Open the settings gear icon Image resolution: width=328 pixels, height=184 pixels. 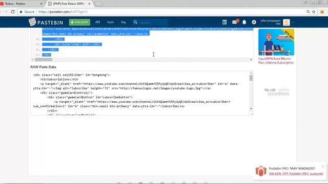pyautogui.click(x=254, y=22)
